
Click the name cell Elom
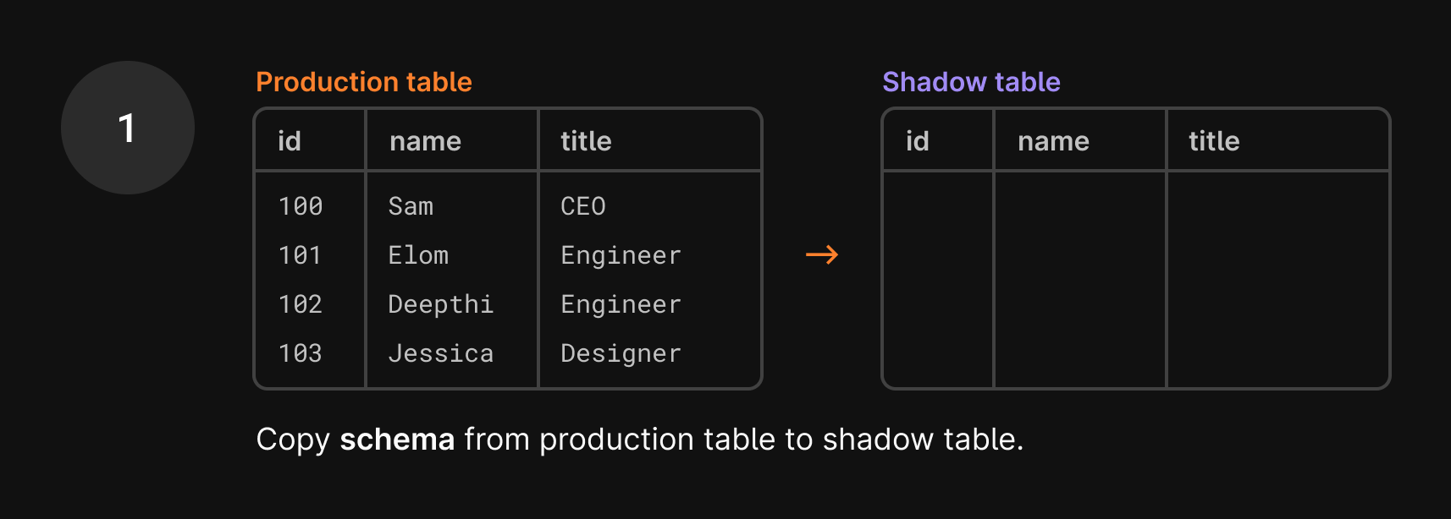(x=418, y=255)
